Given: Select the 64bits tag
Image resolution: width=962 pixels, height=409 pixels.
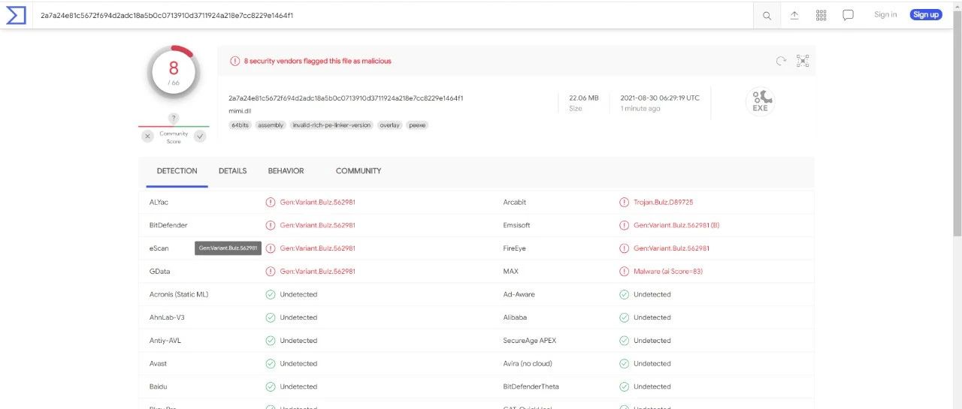Looking at the screenshot, I should (240, 125).
